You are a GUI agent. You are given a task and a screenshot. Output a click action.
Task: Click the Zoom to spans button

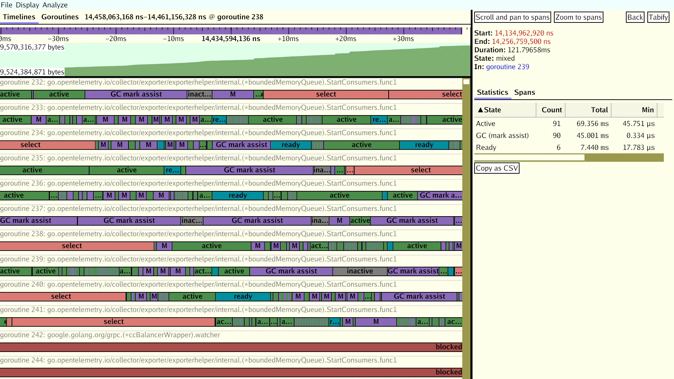[578, 17]
